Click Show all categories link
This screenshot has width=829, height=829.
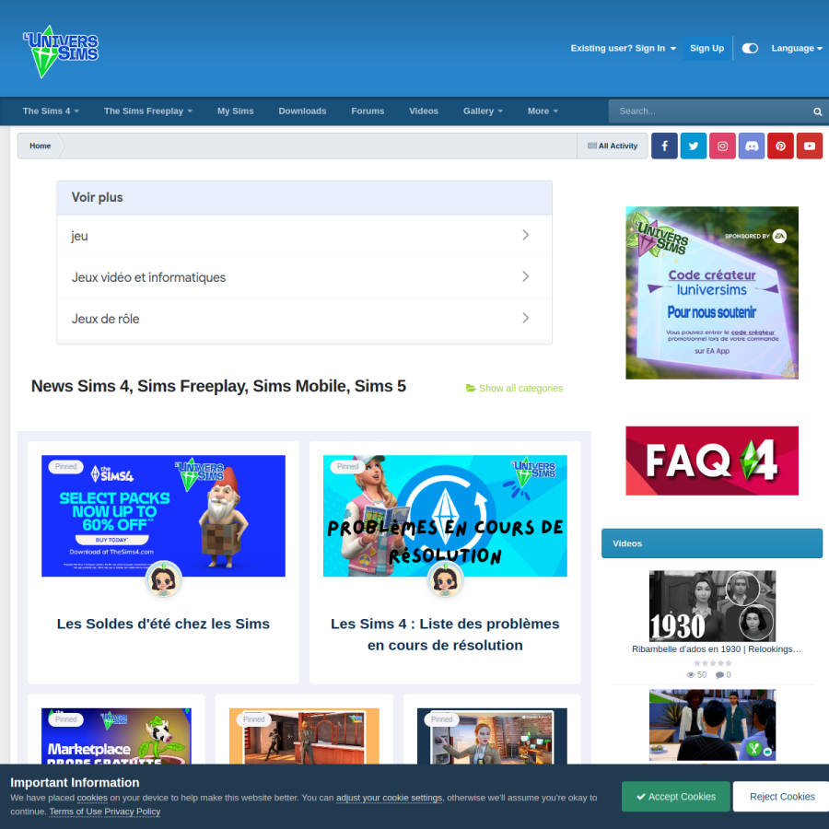514,388
